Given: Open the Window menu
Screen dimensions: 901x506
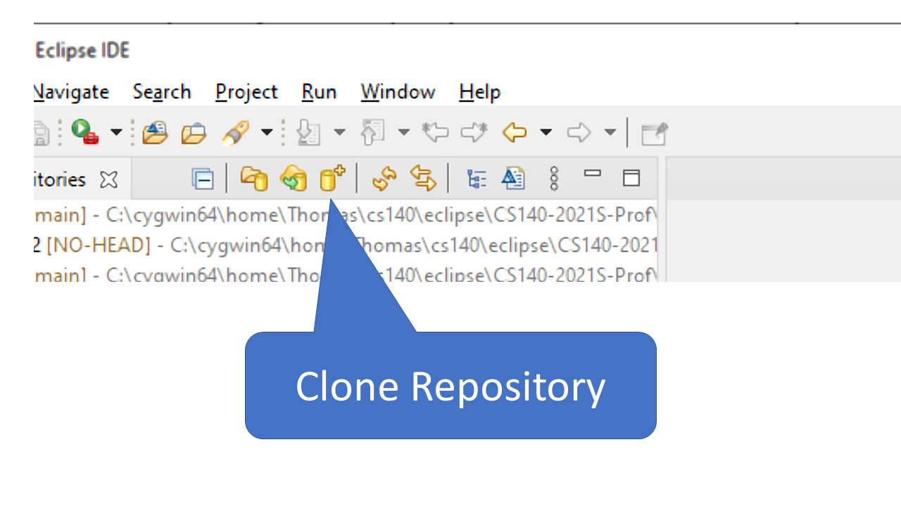Looking at the screenshot, I should [x=398, y=92].
